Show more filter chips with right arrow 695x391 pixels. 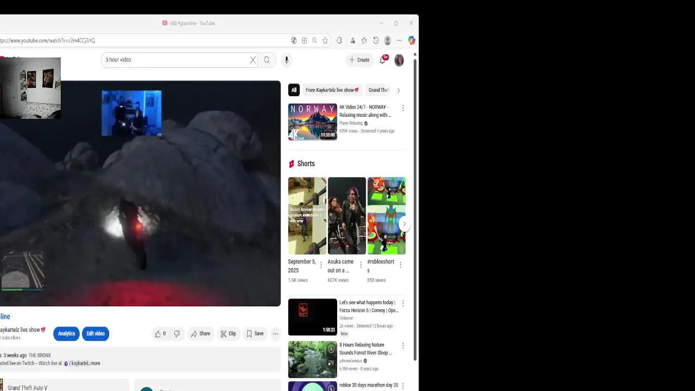tap(398, 90)
